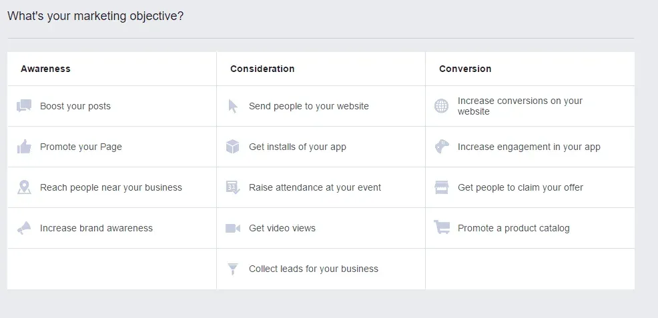
Task: Click the What's your marketing objective heading
Action: coord(95,17)
